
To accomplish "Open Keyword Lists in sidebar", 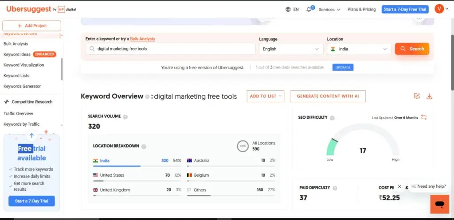I will tap(16, 75).
